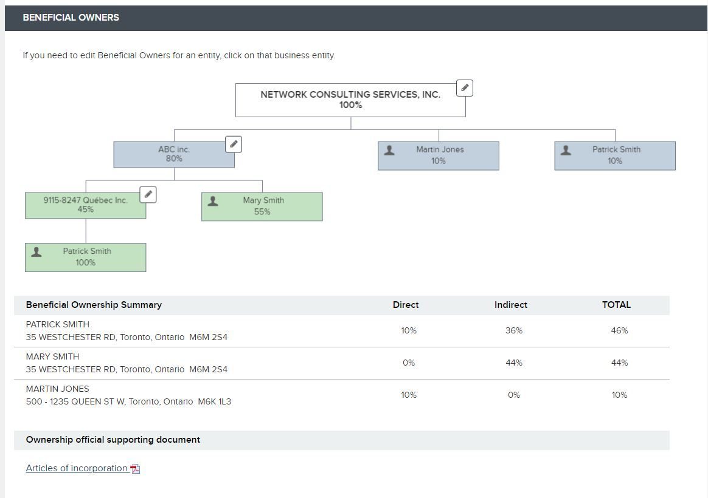Click person icon in Martin Jones box
Image resolution: width=708 pixels, height=498 pixels.
tap(389, 150)
